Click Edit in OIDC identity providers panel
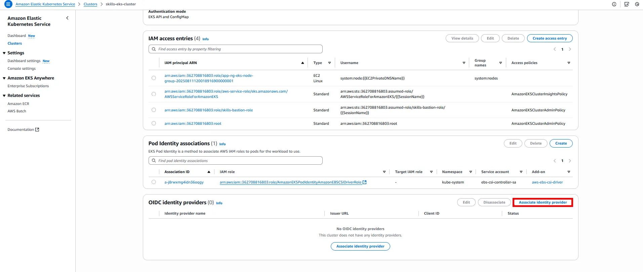The image size is (643, 272). [x=466, y=202]
